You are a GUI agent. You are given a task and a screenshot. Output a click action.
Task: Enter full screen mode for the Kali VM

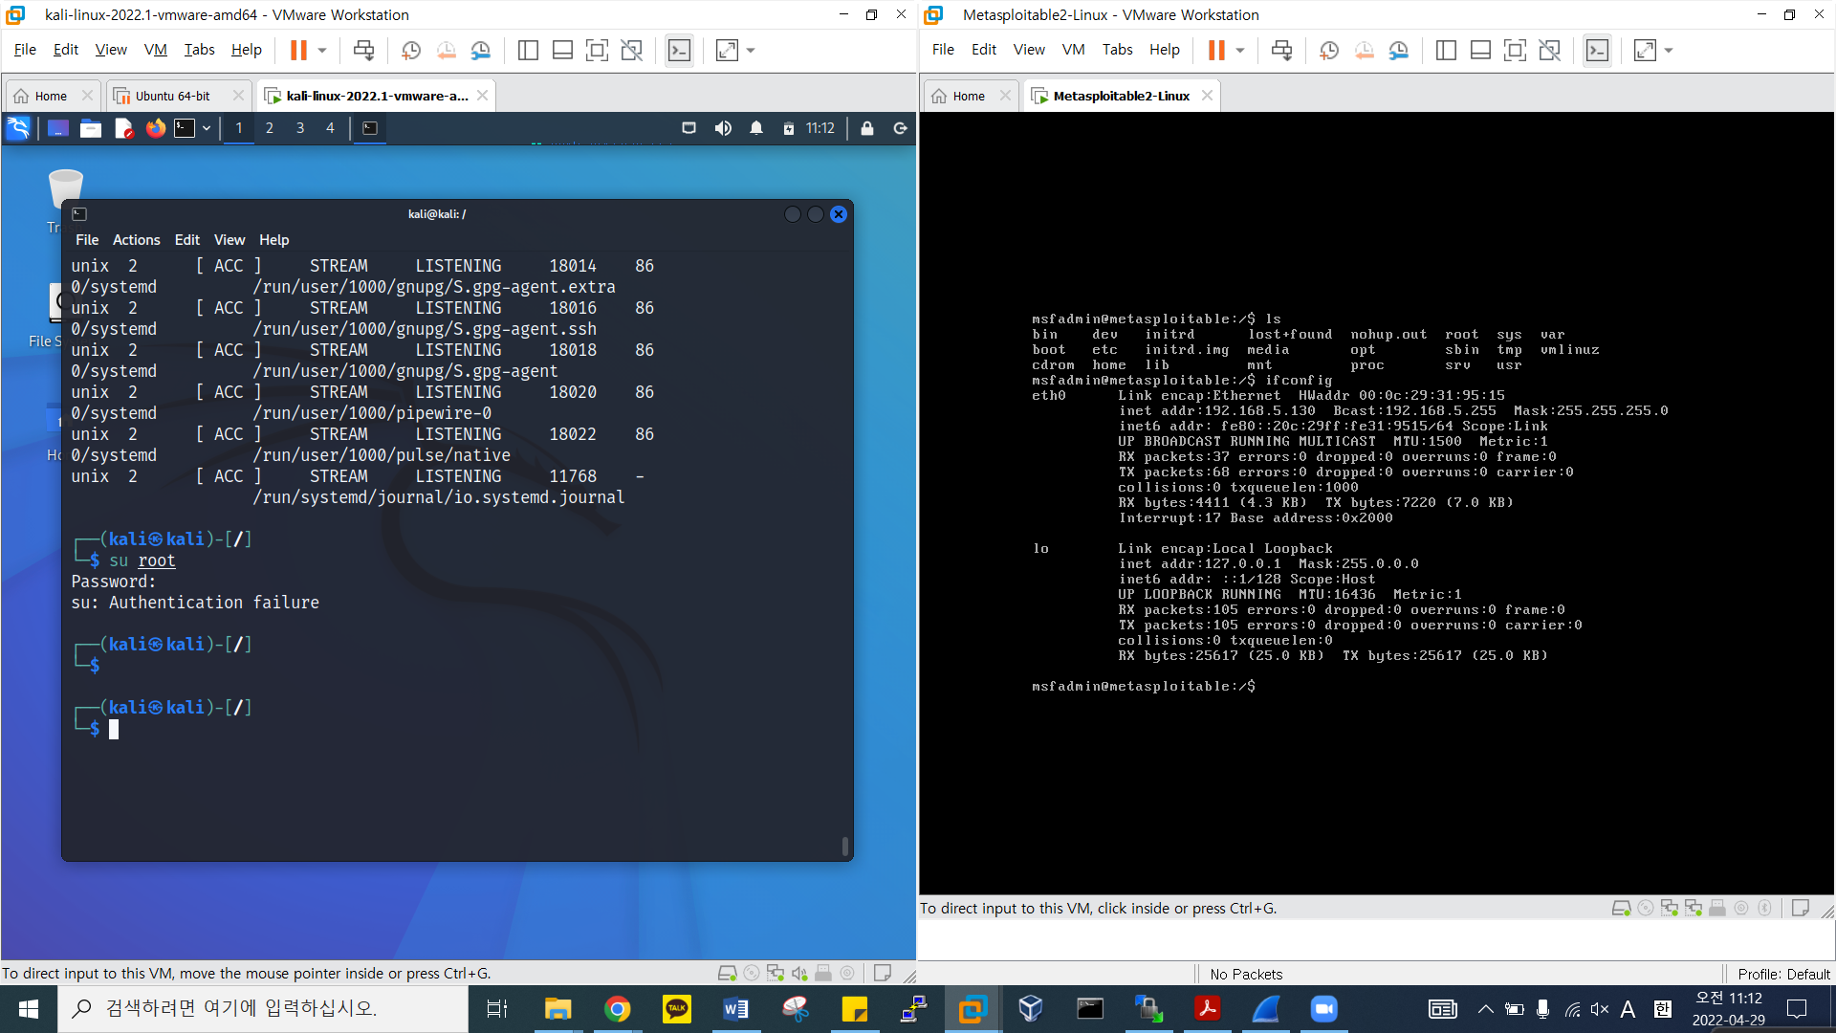(x=597, y=51)
